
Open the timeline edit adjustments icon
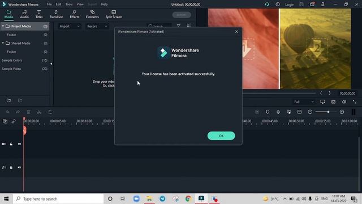click(50, 112)
